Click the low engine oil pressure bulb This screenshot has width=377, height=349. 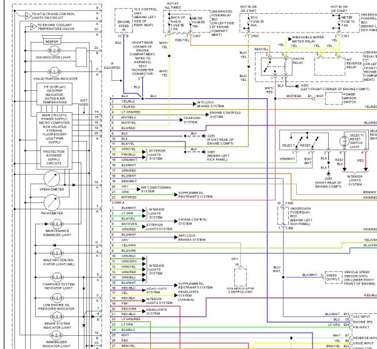[57, 298]
